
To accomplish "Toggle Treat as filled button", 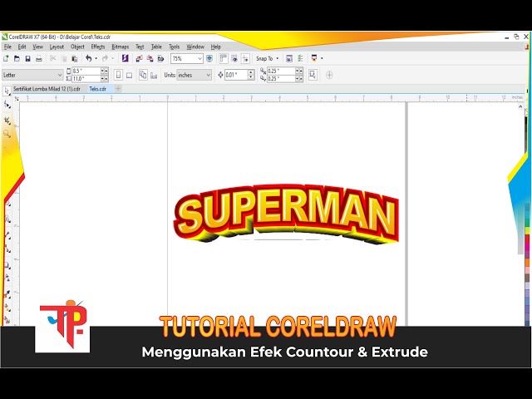I will point(313,75).
